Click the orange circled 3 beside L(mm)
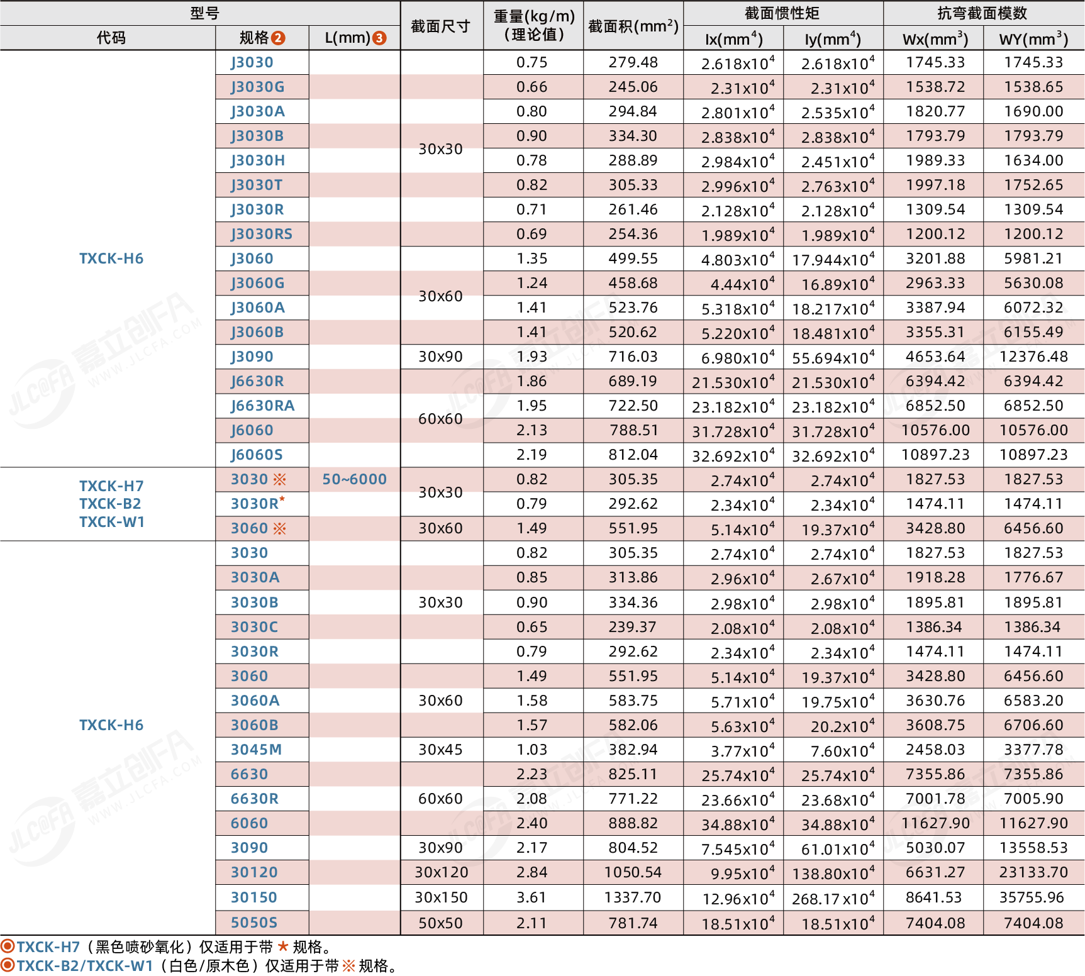Viewport: 1085px width, 976px height. [379, 38]
